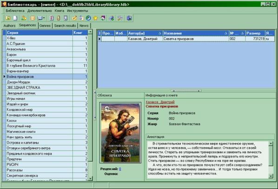Sort by the Название column header

196,33
